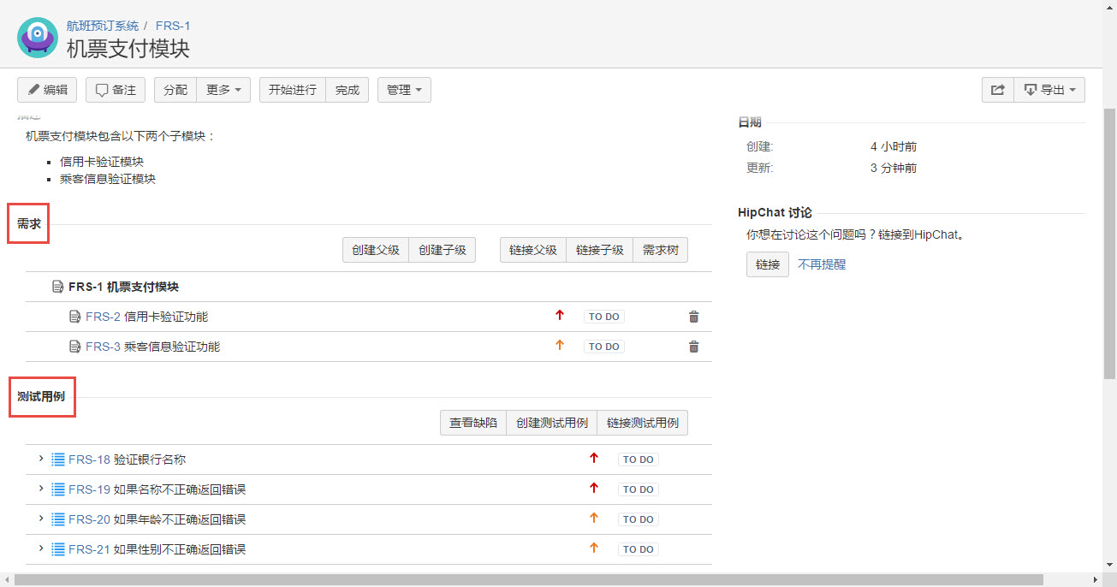Open the FRS-21 issue link
The width and height of the screenshot is (1117, 587).
(x=89, y=549)
